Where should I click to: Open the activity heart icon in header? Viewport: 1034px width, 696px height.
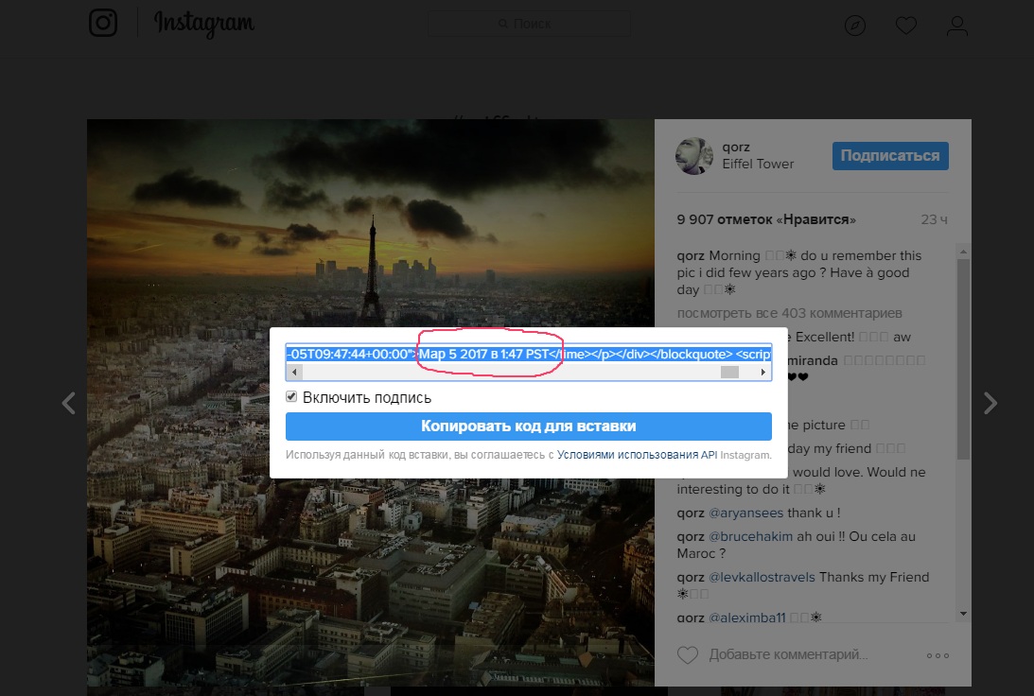pyautogui.click(x=905, y=26)
